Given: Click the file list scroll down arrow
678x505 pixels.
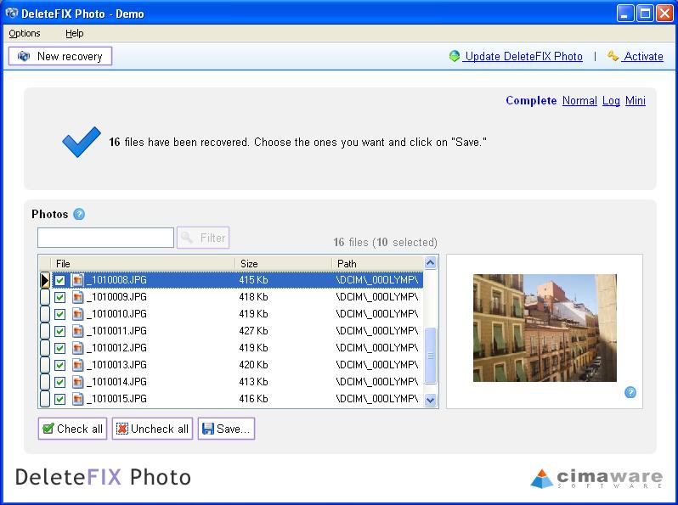Looking at the screenshot, I should point(430,400).
